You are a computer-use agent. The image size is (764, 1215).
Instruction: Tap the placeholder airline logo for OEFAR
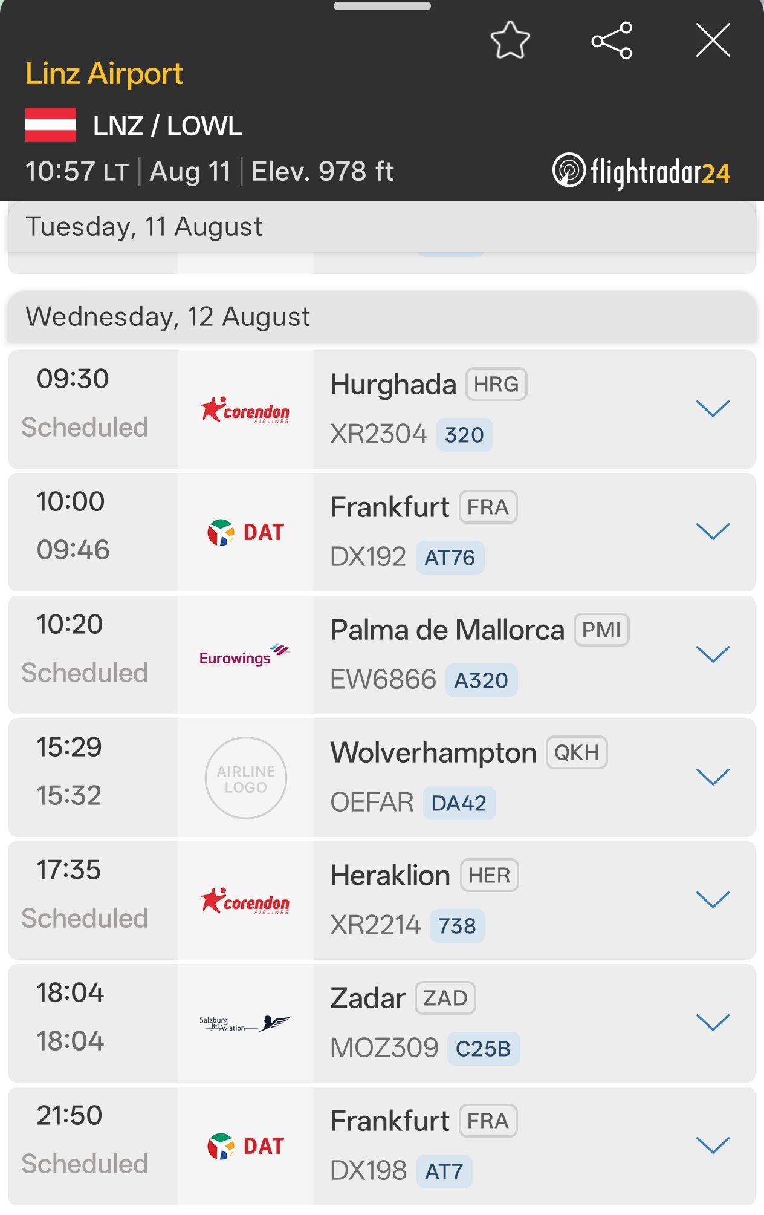point(245,778)
